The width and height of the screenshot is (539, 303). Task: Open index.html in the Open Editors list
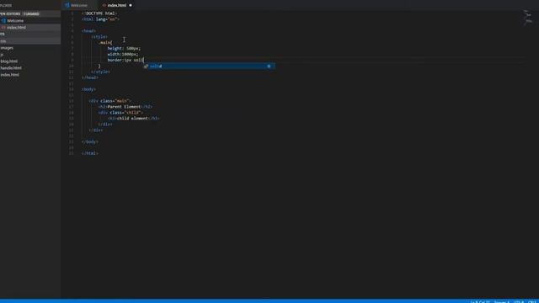(x=16, y=28)
